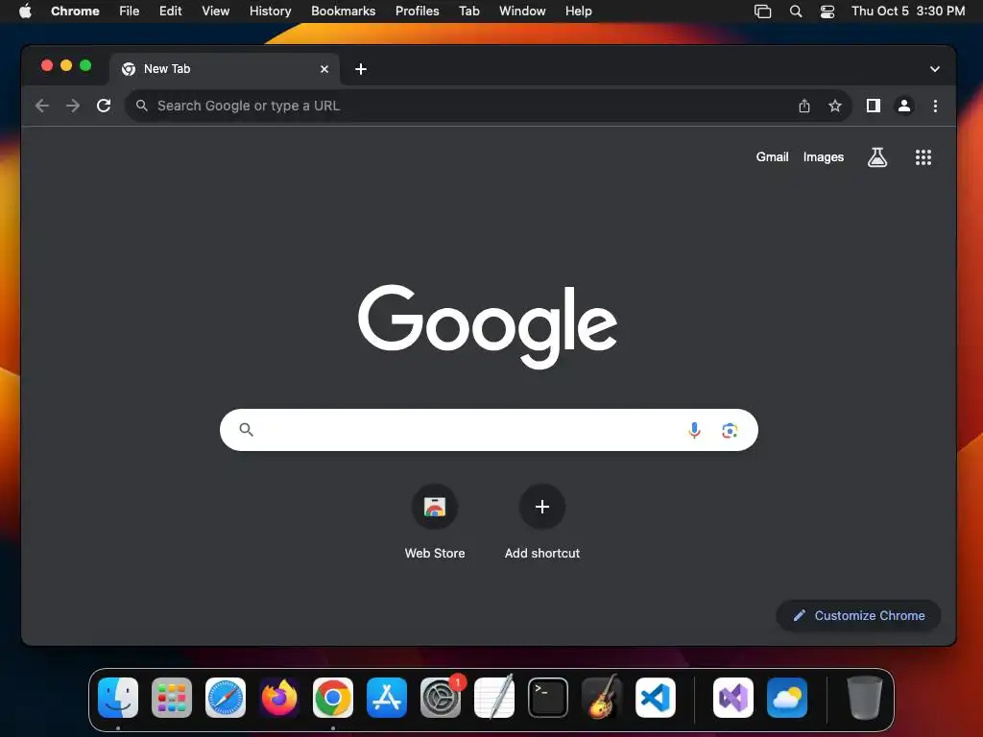The height and width of the screenshot is (737, 983).
Task: Click into the Google search box
Action: tap(489, 430)
